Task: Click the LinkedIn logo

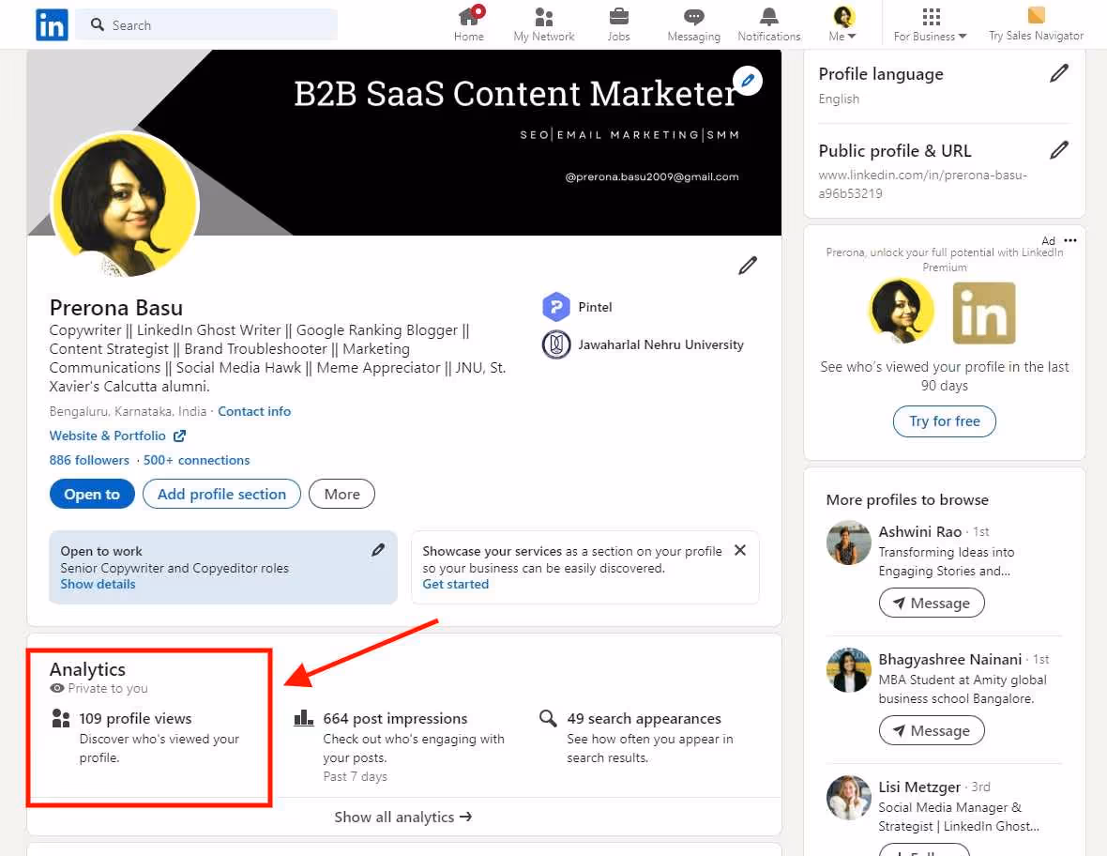Action: click(52, 24)
